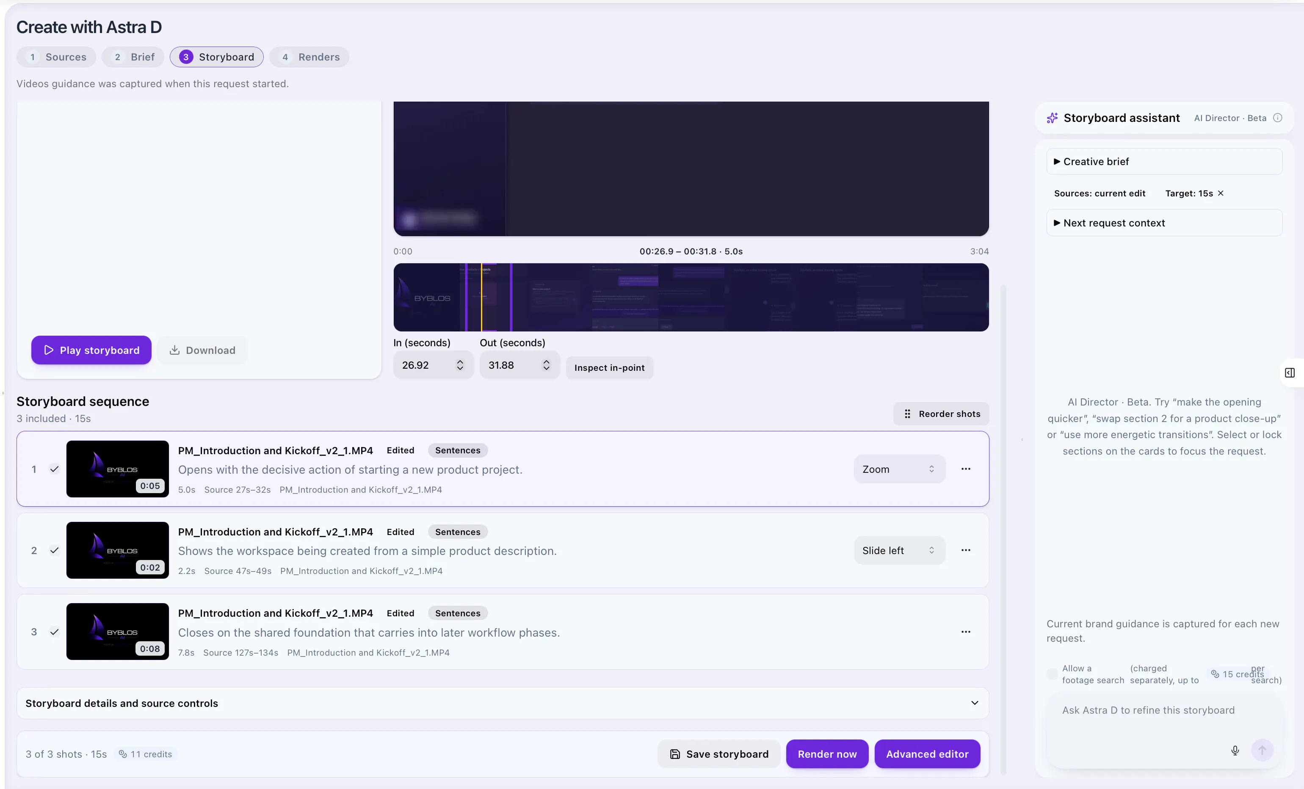
Task: Select the Storyboard step tab
Action: (216, 57)
